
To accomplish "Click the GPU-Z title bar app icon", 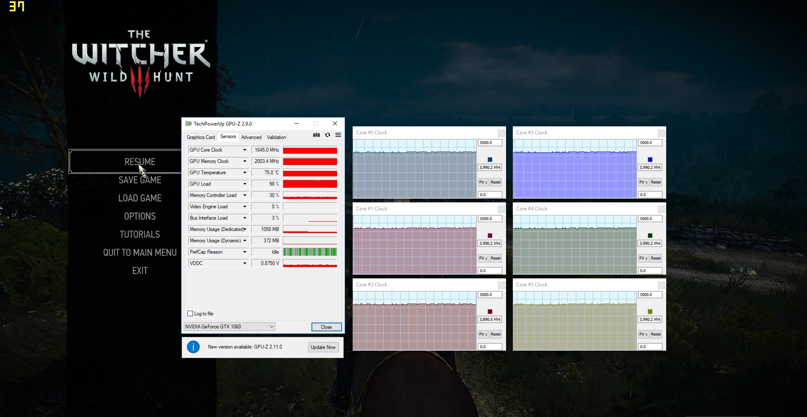I will (x=188, y=123).
